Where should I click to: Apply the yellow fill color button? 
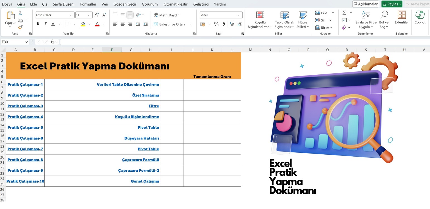tap(83, 24)
